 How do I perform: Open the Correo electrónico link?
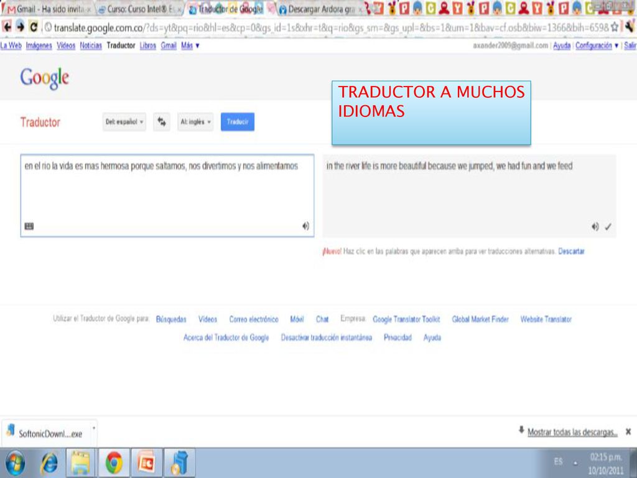(x=254, y=319)
